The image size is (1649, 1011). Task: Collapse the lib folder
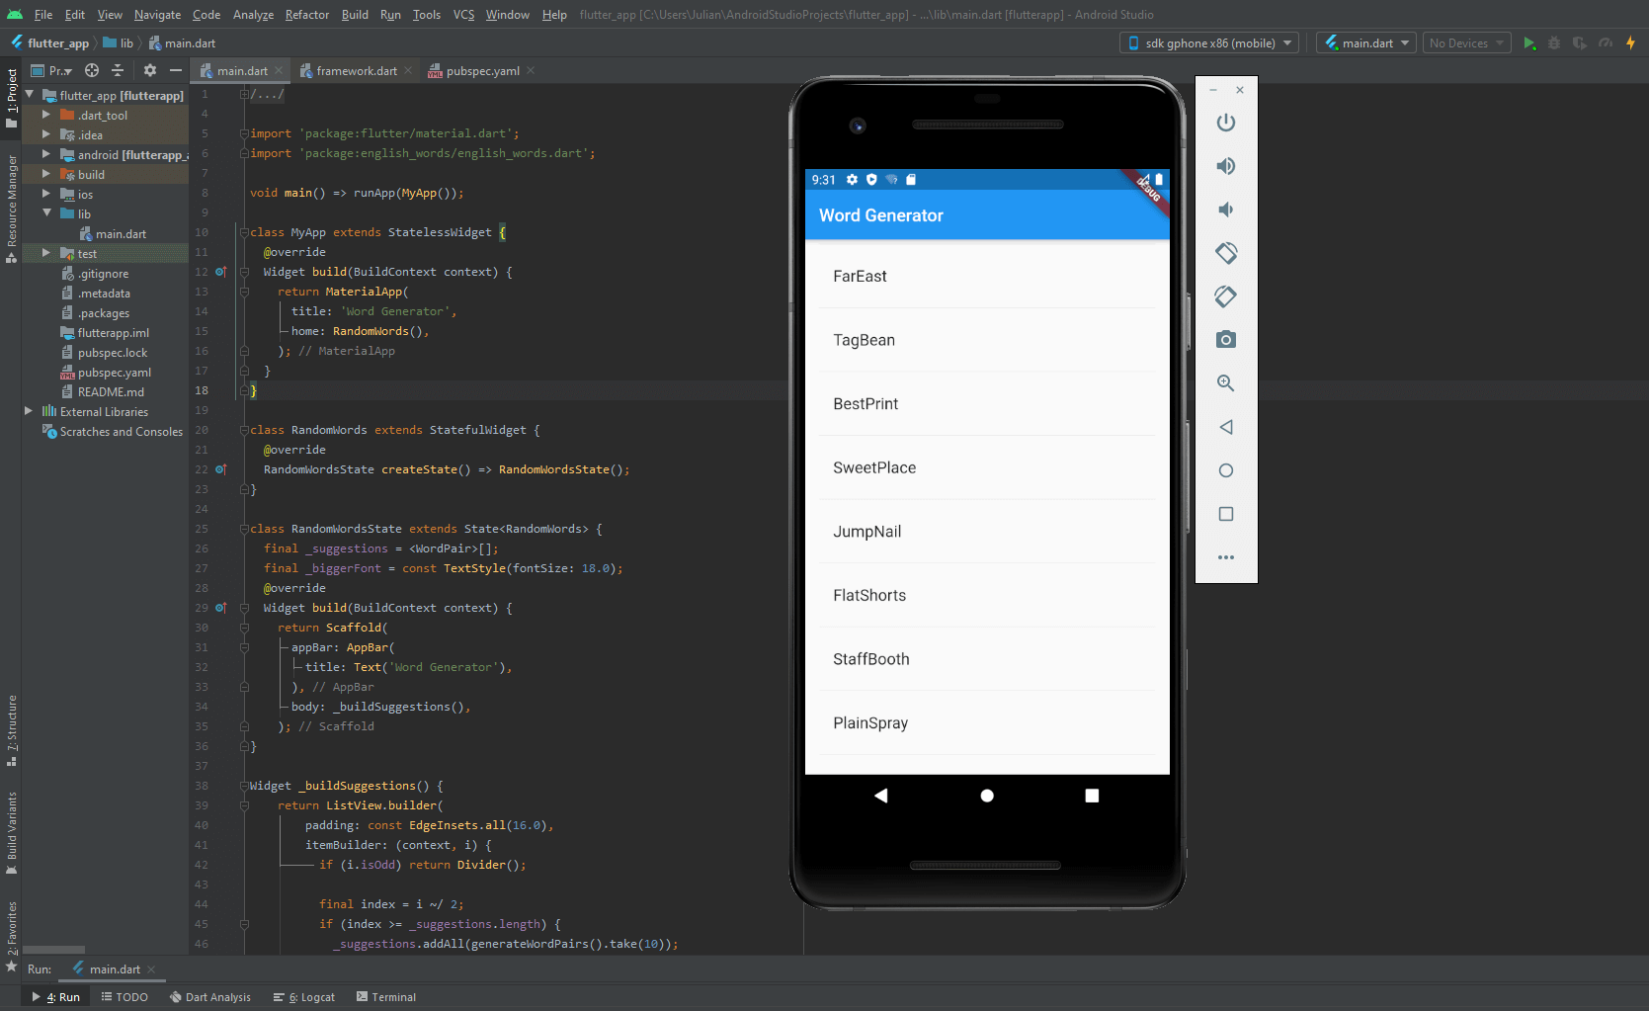46,213
